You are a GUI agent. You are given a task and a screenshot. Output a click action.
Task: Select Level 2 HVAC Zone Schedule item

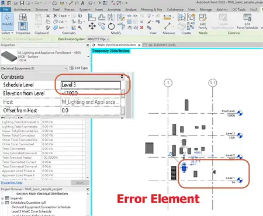point(32,211)
